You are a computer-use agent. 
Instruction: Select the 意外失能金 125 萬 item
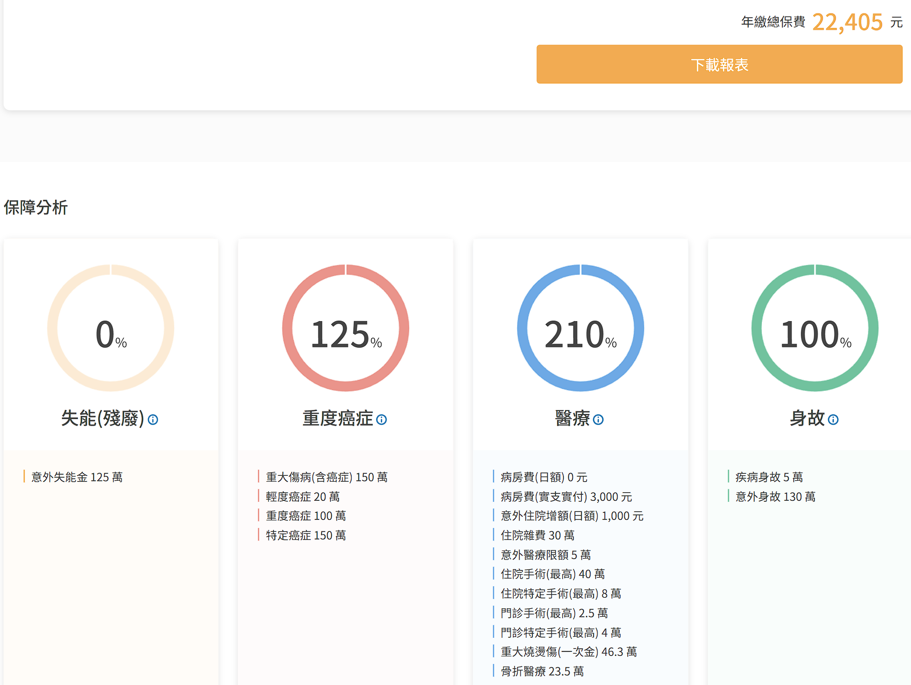pos(77,477)
